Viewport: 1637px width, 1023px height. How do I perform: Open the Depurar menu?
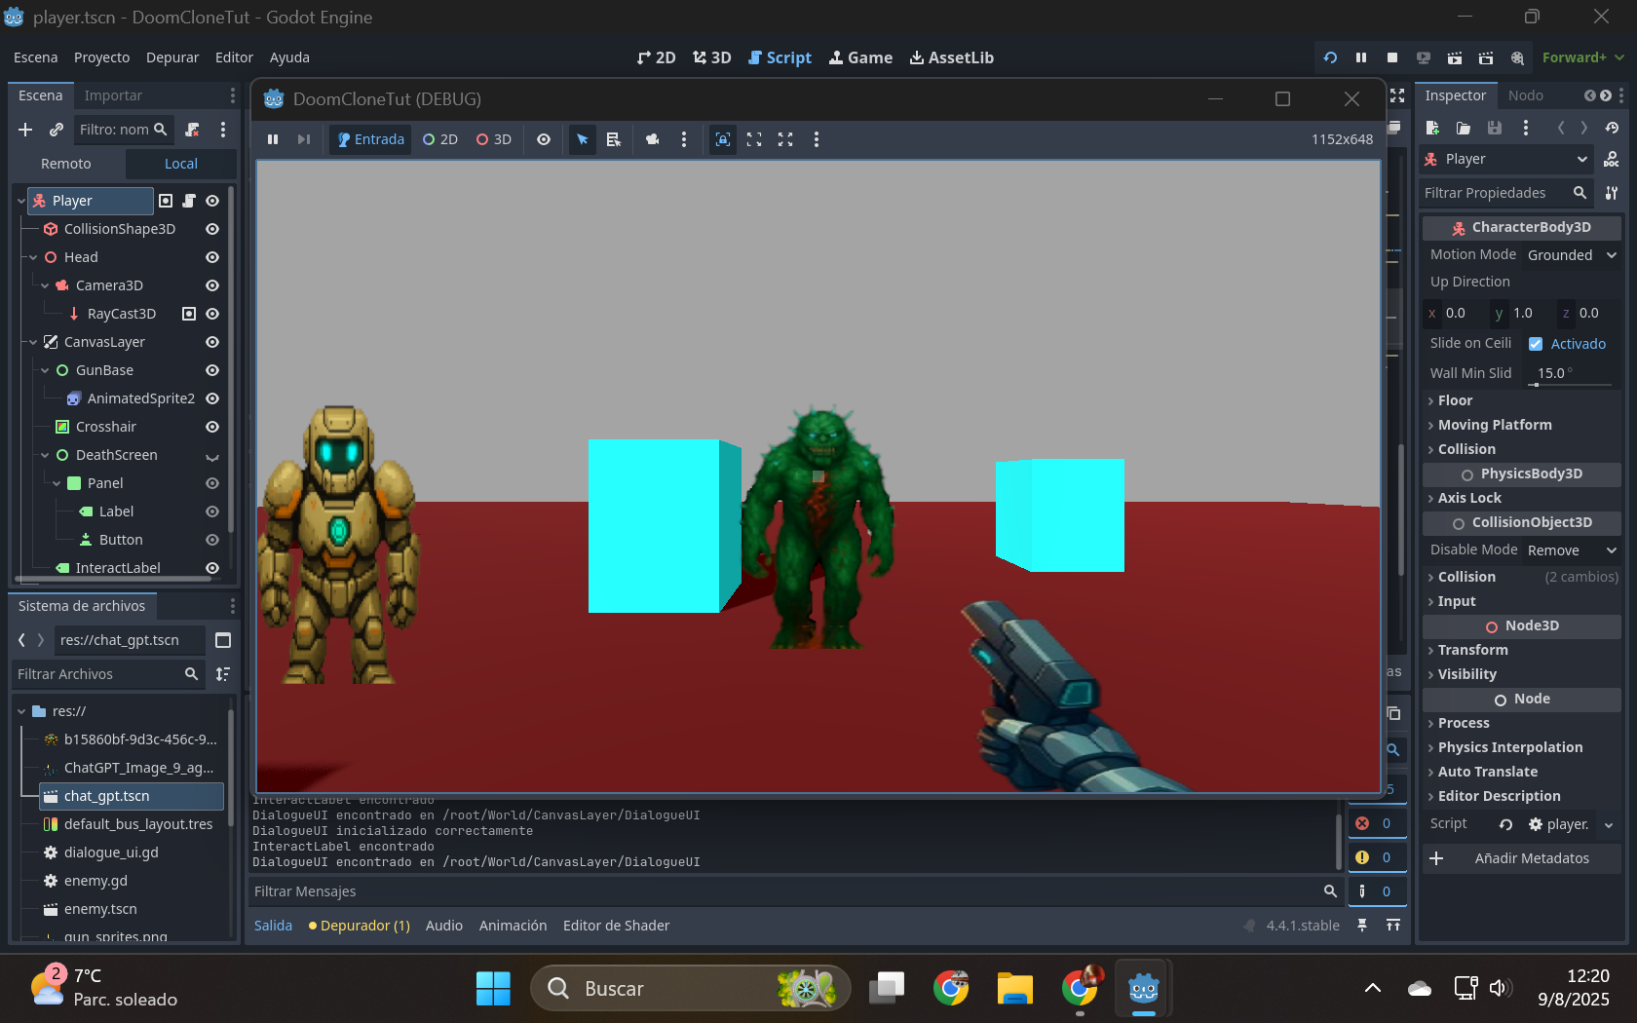pos(172,57)
